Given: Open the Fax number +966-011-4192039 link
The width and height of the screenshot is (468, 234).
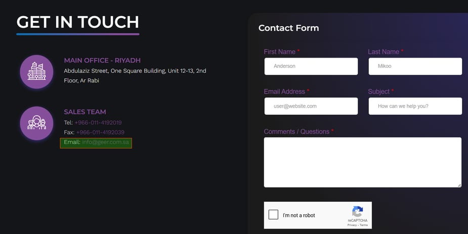Looking at the screenshot, I should pos(100,132).
